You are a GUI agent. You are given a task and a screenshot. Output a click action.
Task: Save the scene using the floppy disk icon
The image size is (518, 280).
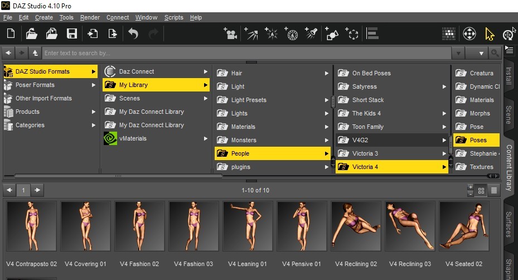(x=72, y=33)
